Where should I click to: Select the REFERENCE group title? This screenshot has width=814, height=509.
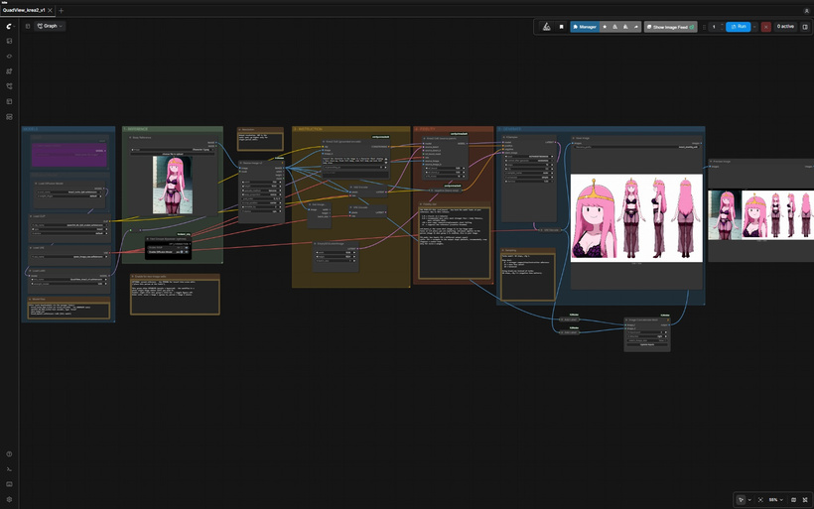[x=136, y=129]
